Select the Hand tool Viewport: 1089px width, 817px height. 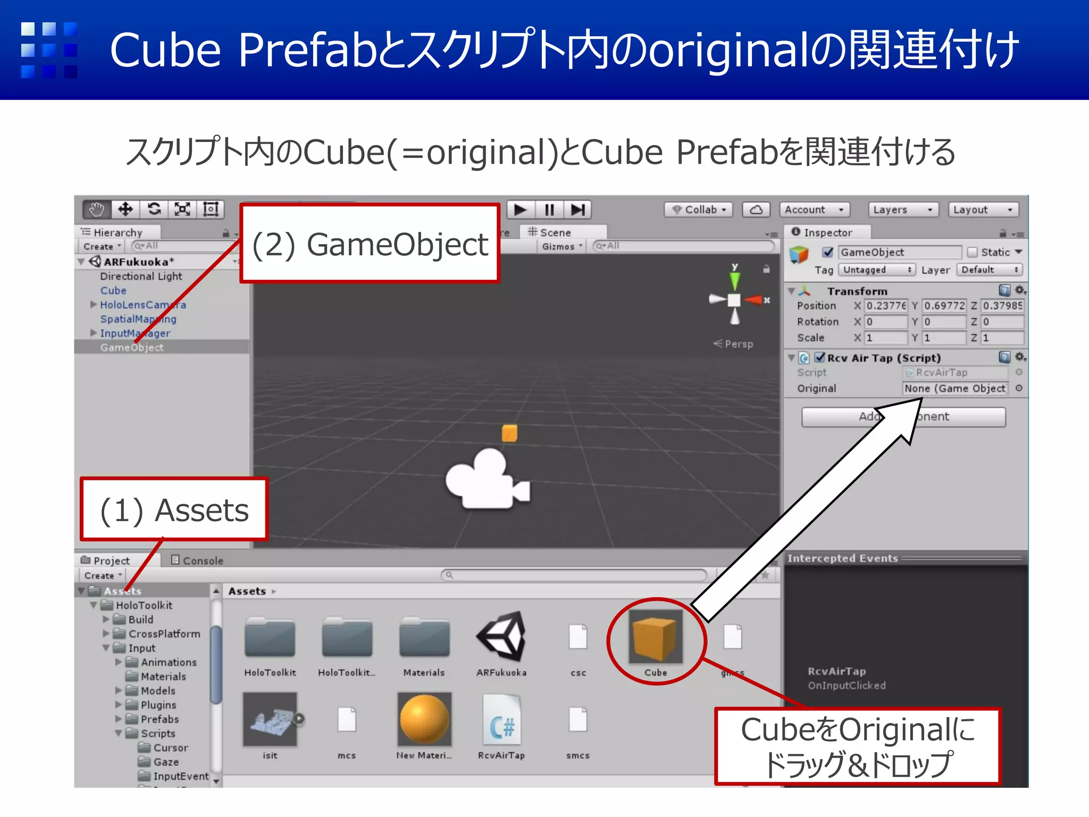coord(97,210)
